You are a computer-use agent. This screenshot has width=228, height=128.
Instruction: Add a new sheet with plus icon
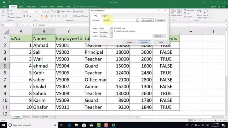click(55, 117)
